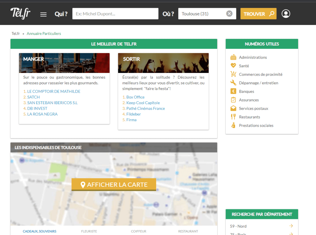
Task: Follow the Pathé Cinémas France link
Action: pyautogui.click(x=145, y=108)
